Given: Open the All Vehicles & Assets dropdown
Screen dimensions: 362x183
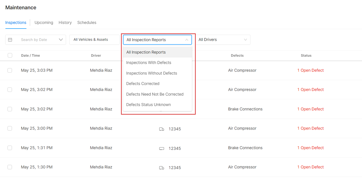Looking at the screenshot, I should pyautogui.click(x=94, y=40).
